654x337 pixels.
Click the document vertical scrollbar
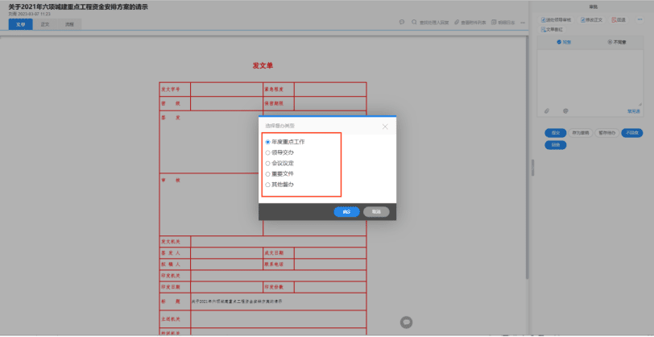point(528,158)
